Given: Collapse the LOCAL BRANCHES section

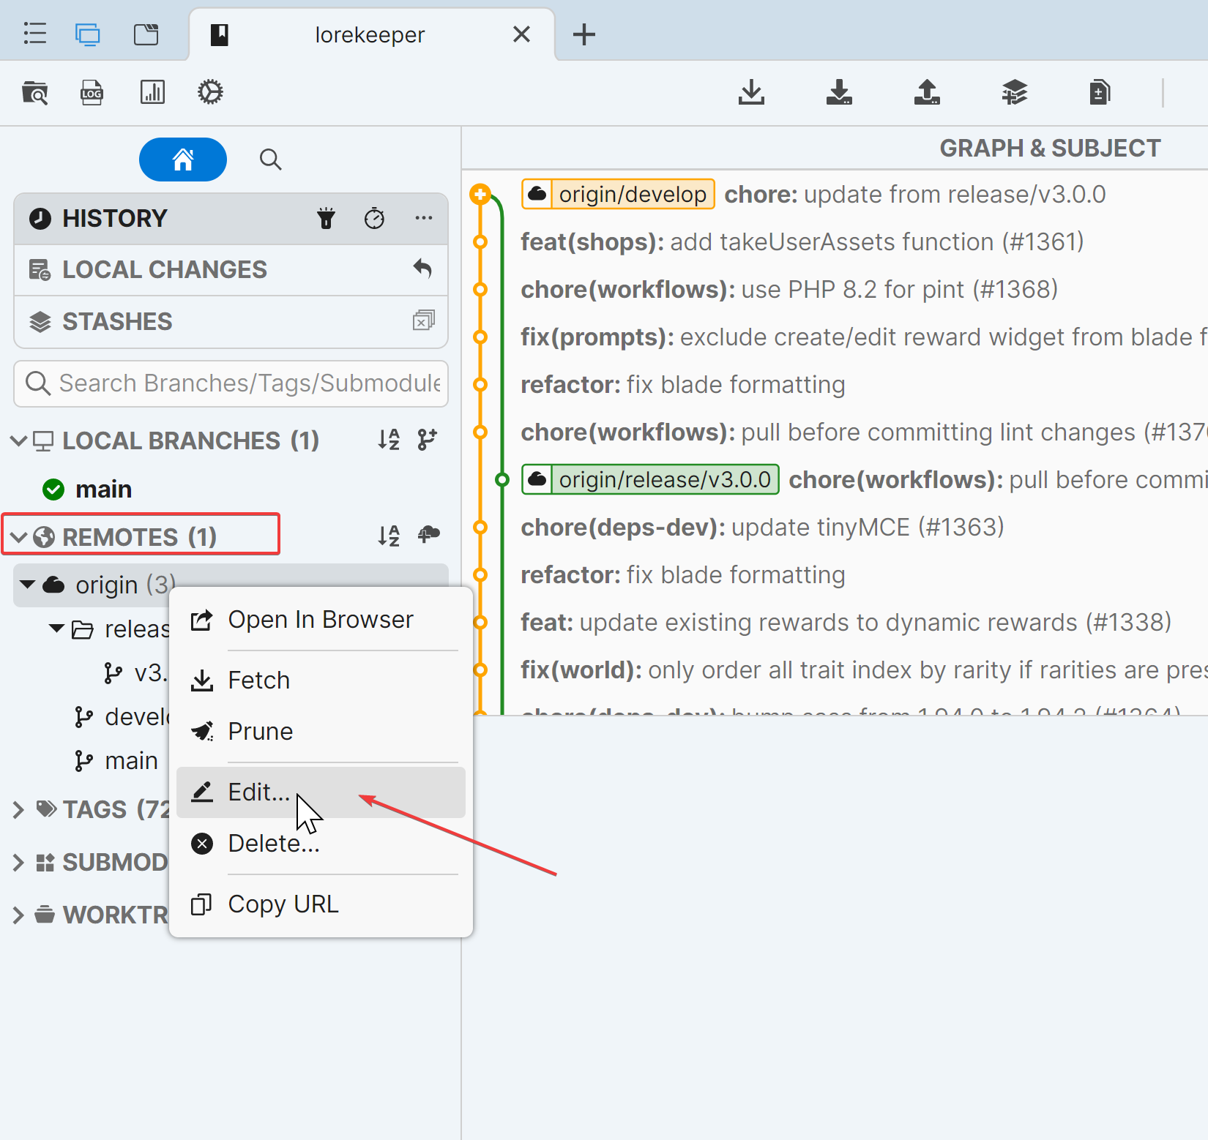Looking at the screenshot, I should [x=19, y=440].
